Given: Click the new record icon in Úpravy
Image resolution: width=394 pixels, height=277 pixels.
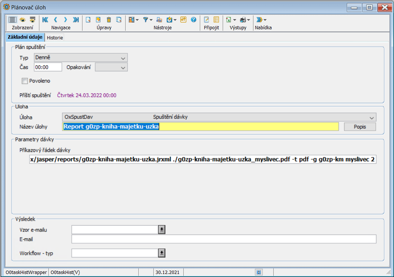Looking at the screenshot, I should (x=88, y=20).
